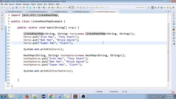Open Firefox from taskbar
The height and width of the screenshot is (99, 176).
click(27, 97)
